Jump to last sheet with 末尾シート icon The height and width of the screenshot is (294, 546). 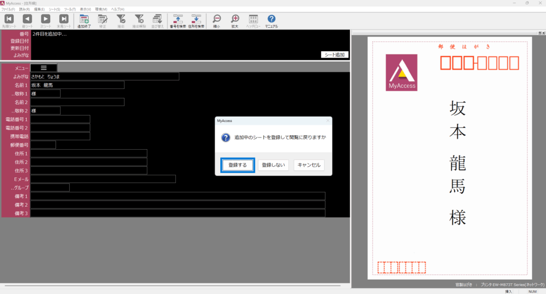(x=63, y=20)
